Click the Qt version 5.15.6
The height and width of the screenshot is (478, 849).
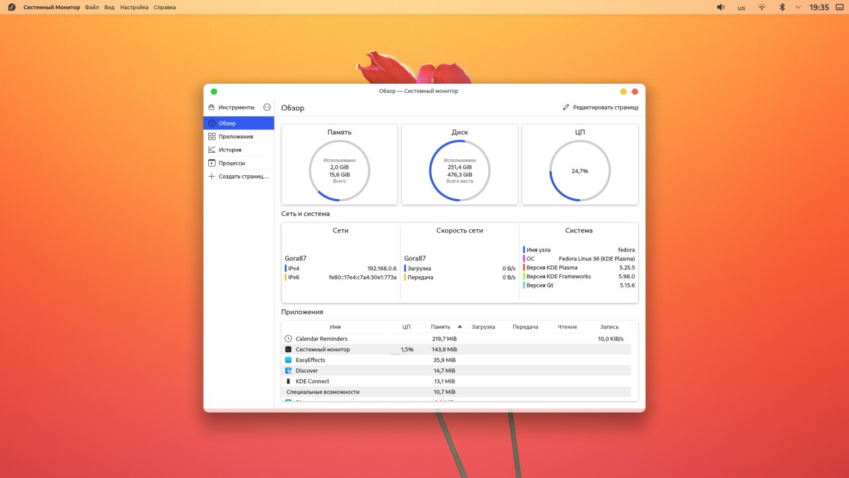(x=627, y=285)
